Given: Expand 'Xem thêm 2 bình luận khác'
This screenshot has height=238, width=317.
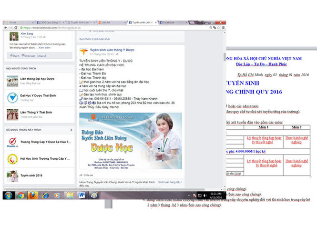Looking at the screenshot, I should click(96, 38).
